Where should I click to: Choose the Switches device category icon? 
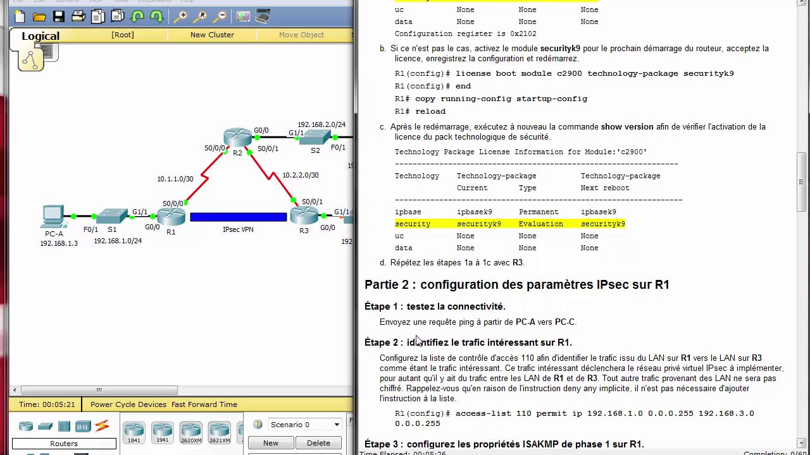click(45, 427)
